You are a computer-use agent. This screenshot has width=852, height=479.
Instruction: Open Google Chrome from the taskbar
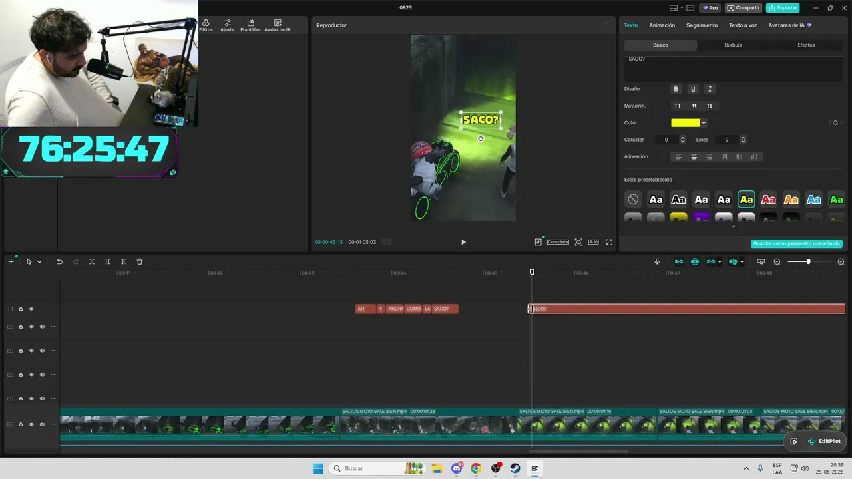click(x=475, y=468)
